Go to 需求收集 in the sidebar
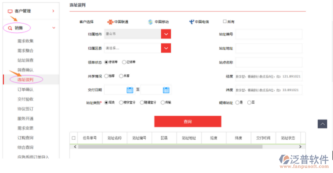The width and height of the screenshot is (333, 173). 25,41
